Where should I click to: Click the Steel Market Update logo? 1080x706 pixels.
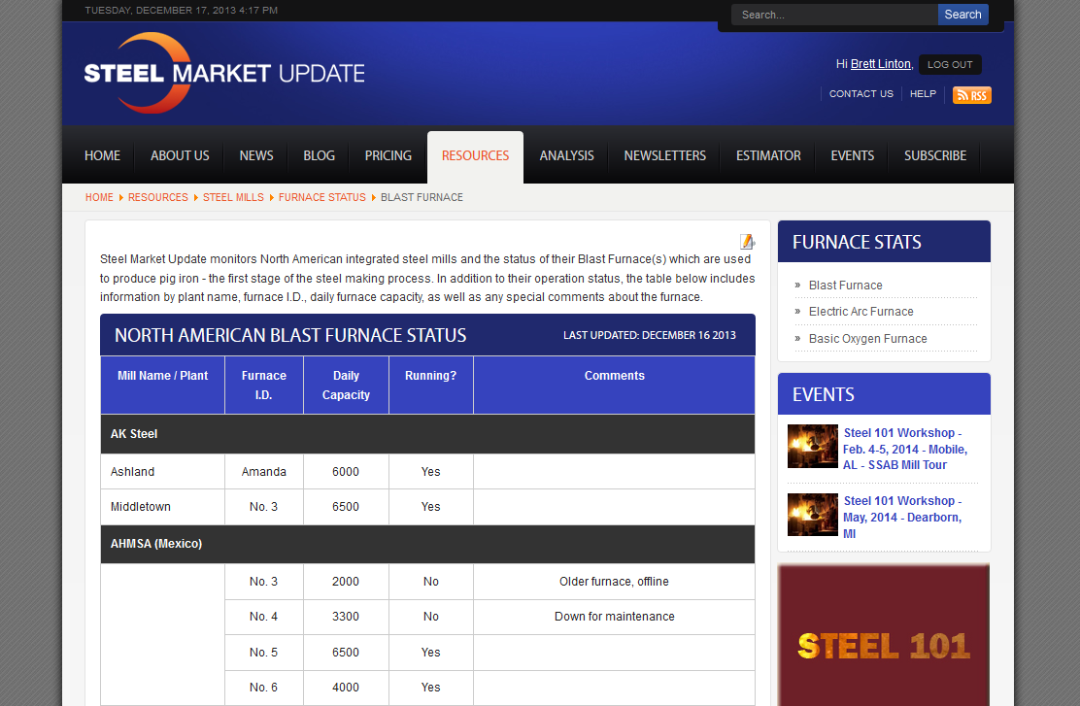coord(224,73)
